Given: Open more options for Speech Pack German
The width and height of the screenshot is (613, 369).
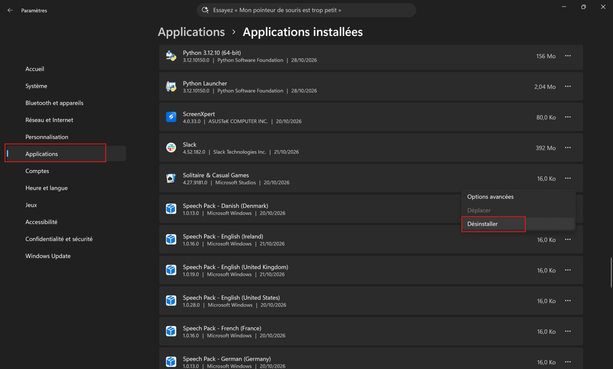Looking at the screenshot, I should pos(568,362).
